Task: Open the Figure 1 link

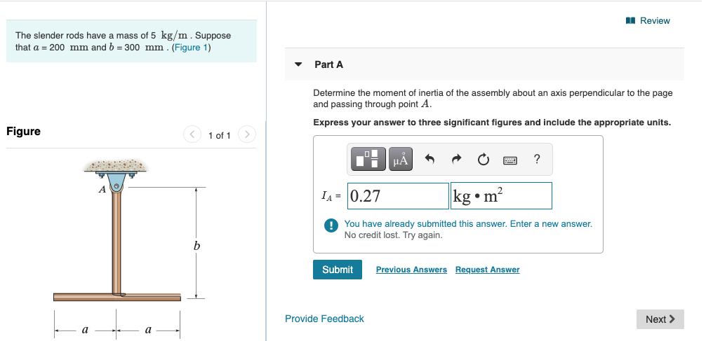Action: point(192,47)
